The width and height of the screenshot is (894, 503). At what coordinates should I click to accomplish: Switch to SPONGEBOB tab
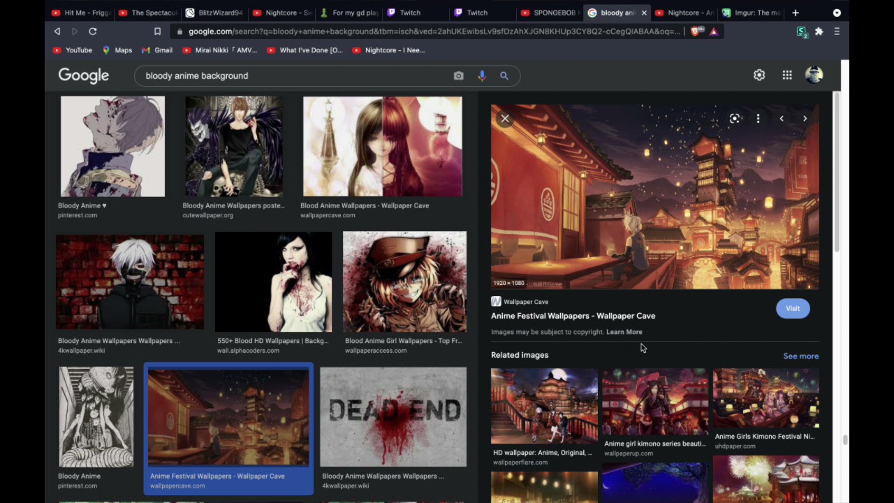pyautogui.click(x=550, y=13)
